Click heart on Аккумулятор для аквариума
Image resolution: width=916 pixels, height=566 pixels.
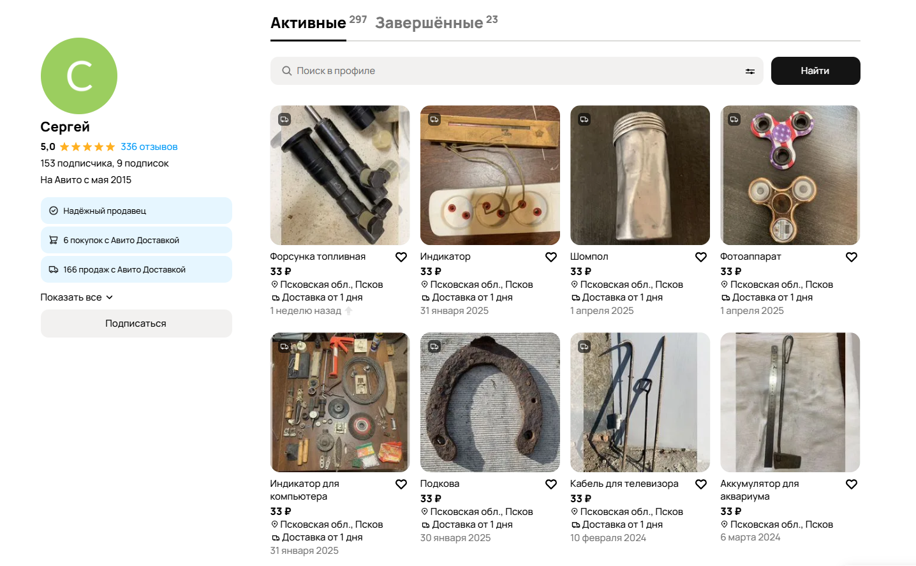point(852,484)
